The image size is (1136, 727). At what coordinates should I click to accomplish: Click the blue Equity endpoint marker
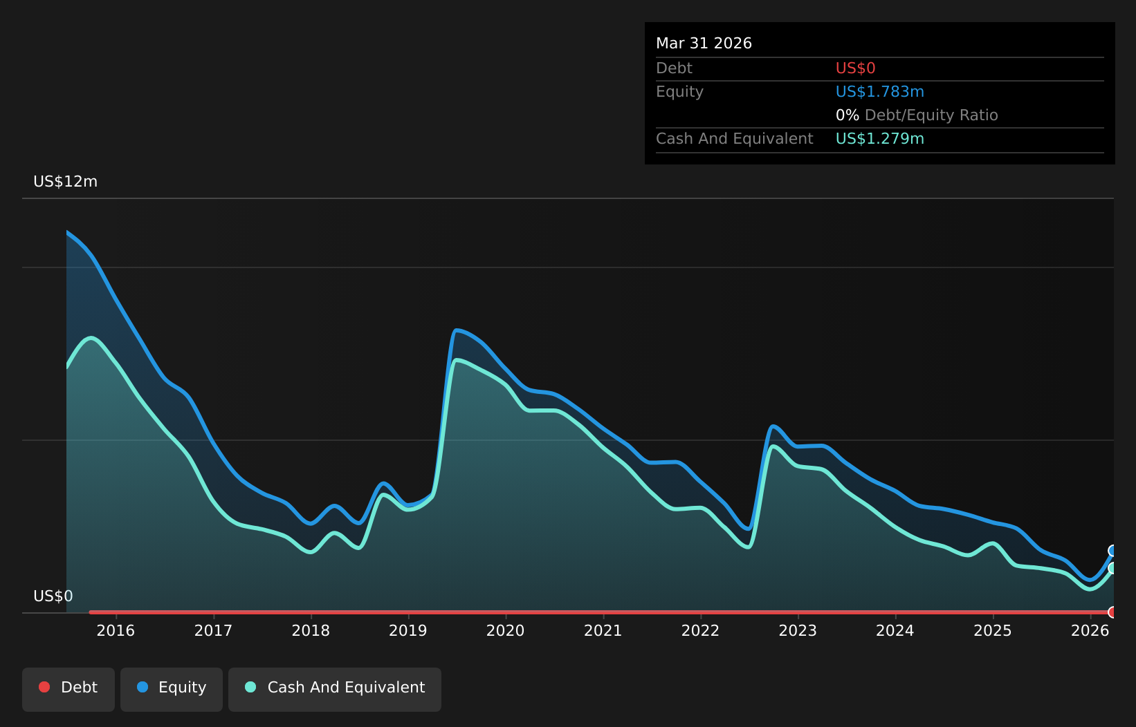click(x=1112, y=551)
